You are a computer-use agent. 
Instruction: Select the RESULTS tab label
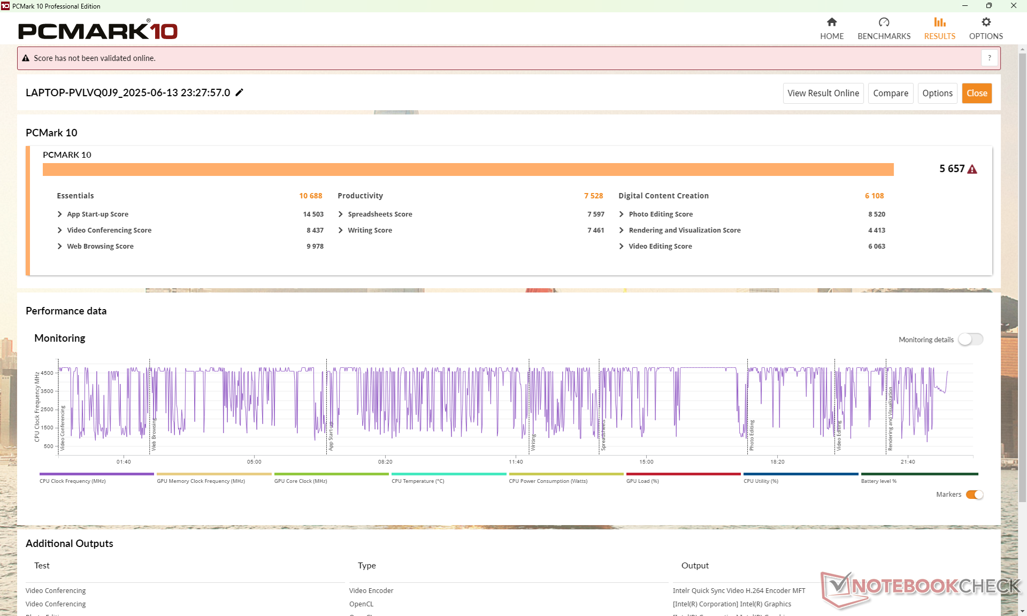[x=939, y=36]
